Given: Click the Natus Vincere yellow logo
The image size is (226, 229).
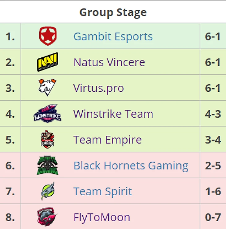Looking at the screenshot, I should click(47, 62).
